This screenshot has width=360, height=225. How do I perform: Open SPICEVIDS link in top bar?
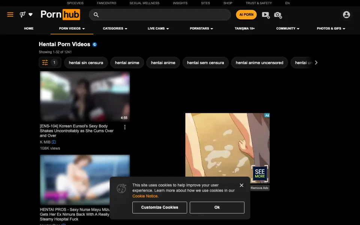click(75, 3)
